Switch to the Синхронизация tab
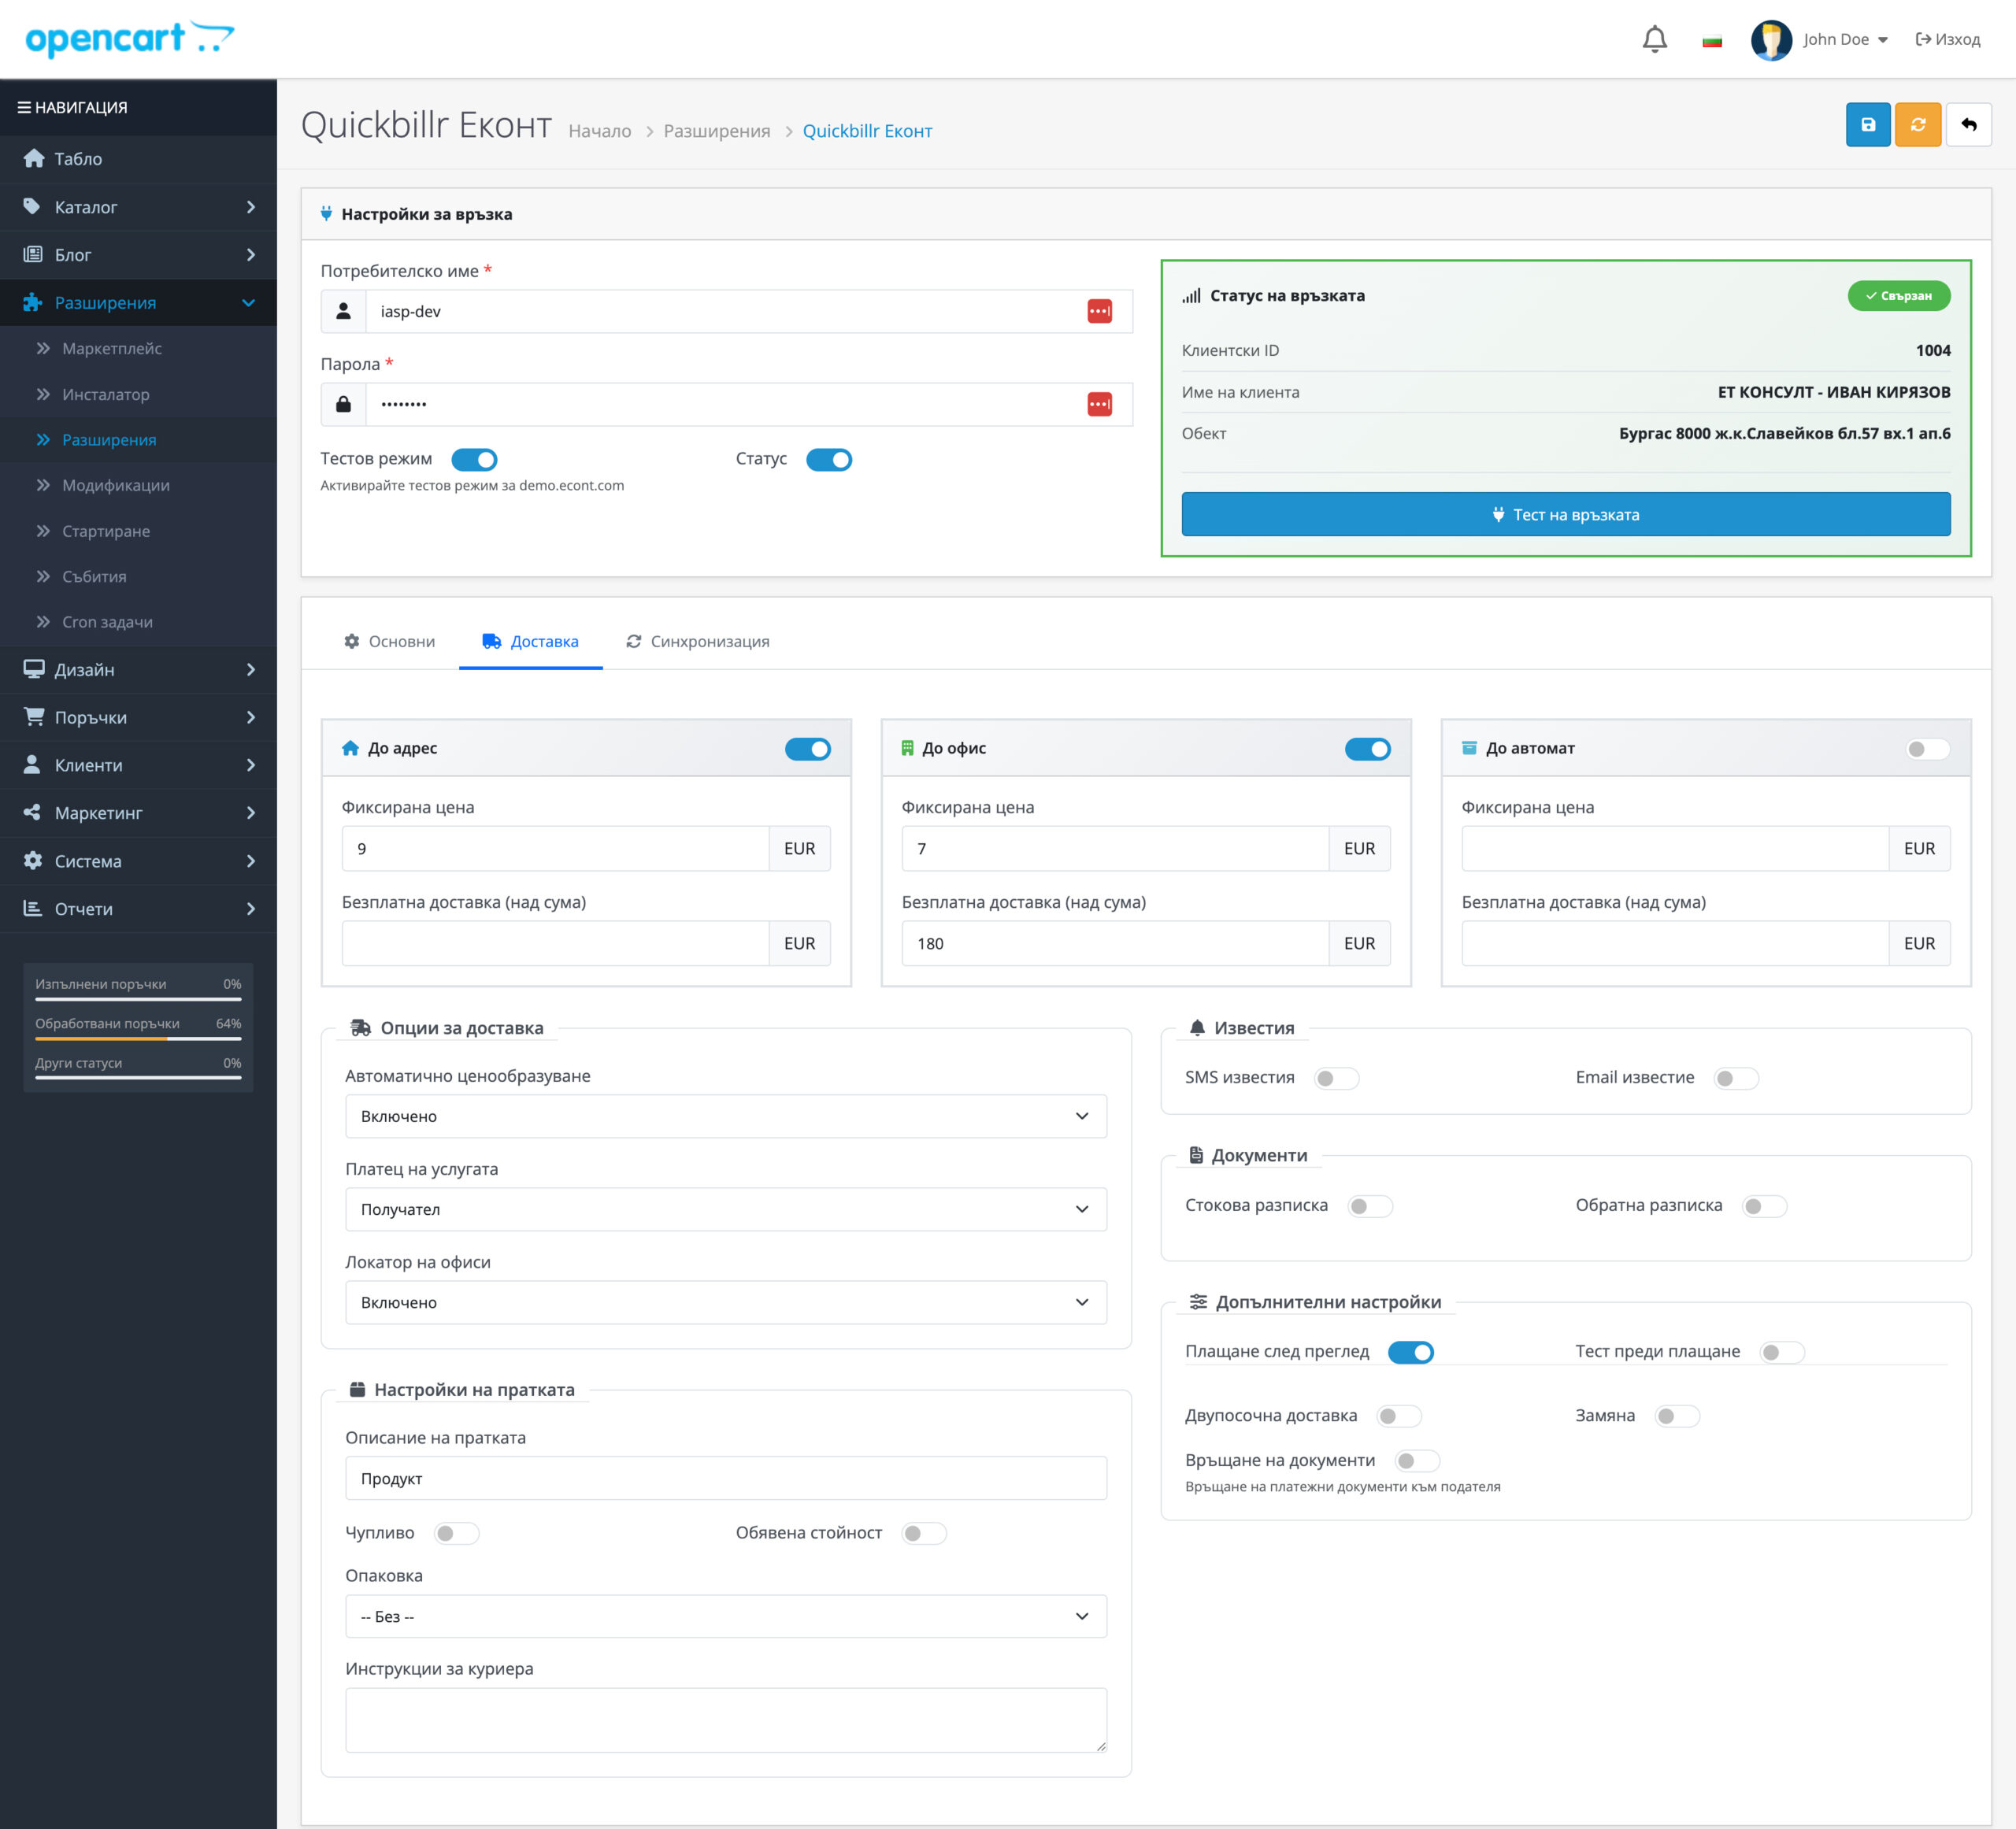 point(698,641)
